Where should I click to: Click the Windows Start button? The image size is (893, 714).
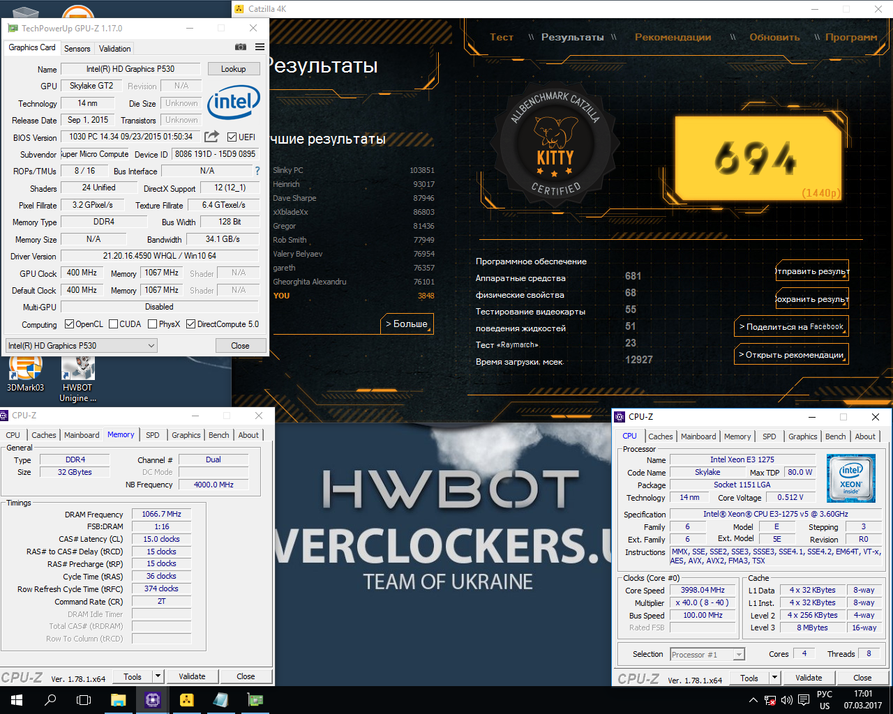click(17, 700)
